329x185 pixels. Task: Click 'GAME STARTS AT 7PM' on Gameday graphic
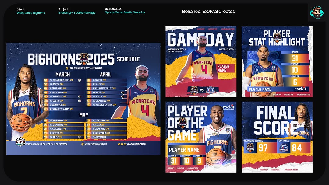click(226, 49)
